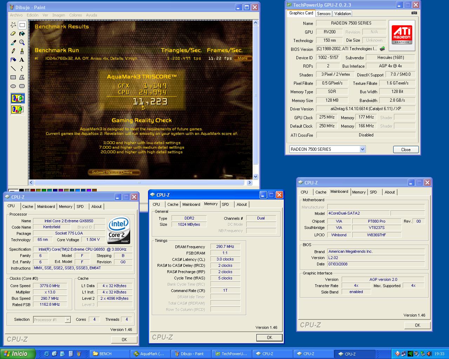Expand the Processor #1 selection dropdown
The height and width of the screenshot is (359, 449).
[68, 320]
